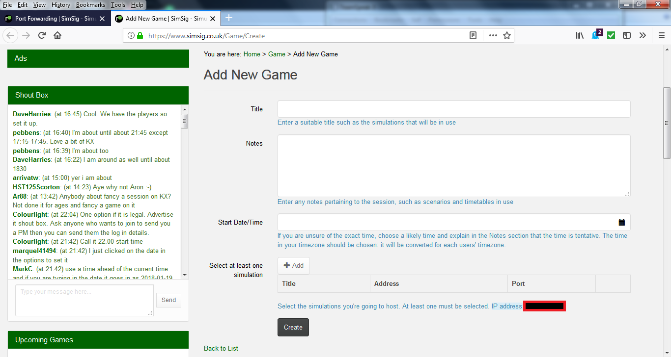Screen dimensions: 671x357
Task: Click the green padlock security icon
Action: [x=140, y=35]
